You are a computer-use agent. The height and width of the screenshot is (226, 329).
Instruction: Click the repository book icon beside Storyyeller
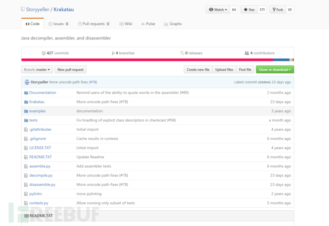pyautogui.click(x=23, y=9)
